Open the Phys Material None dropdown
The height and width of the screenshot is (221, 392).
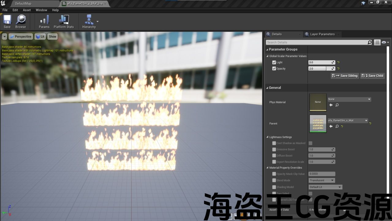point(349,99)
